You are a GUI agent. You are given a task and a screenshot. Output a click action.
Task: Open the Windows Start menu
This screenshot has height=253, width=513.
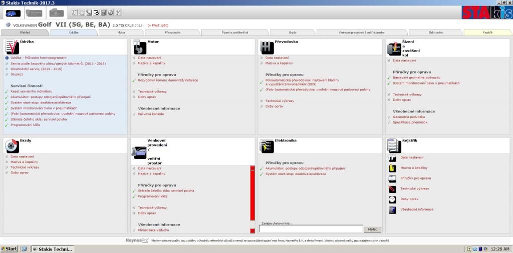10,248
